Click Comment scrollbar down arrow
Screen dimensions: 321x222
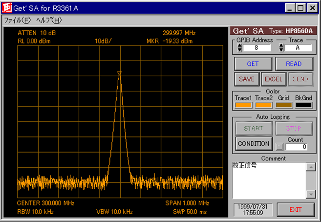(311, 194)
